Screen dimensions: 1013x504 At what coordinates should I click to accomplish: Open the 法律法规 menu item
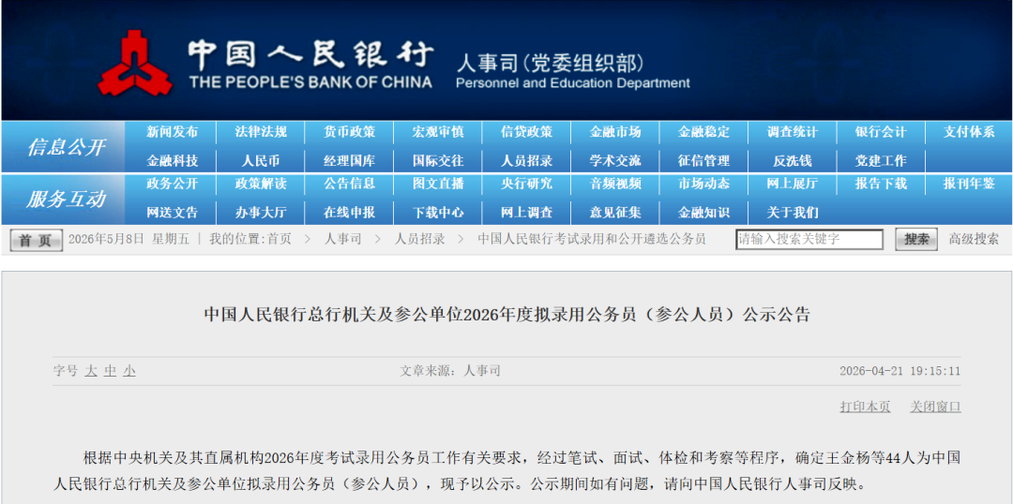pos(261,132)
